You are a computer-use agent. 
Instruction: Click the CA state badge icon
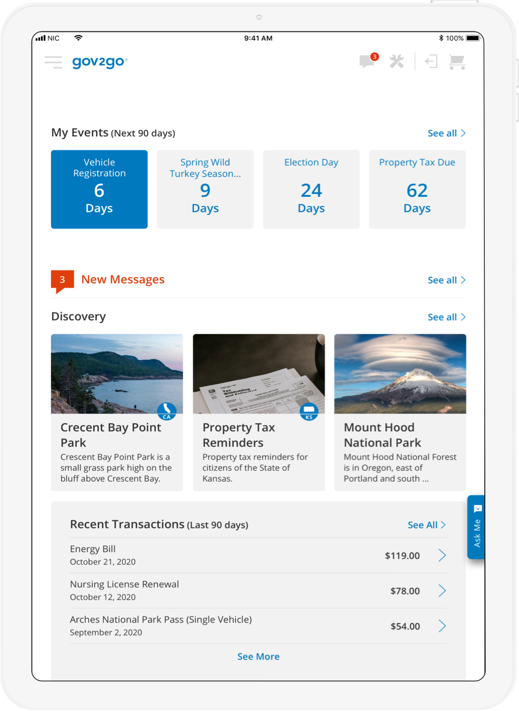(167, 411)
